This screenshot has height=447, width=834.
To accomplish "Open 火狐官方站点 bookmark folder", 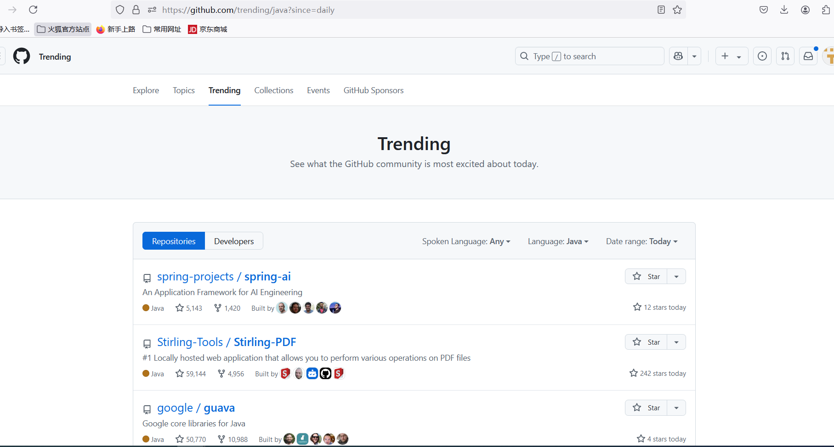I will pos(63,29).
